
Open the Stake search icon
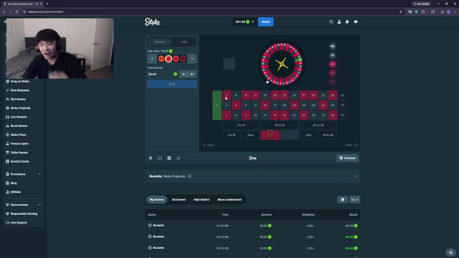[x=331, y=22]
